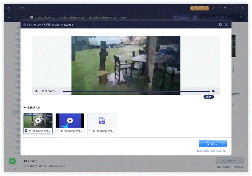Click the up-folder arrow icon
The image size is (252, 176).
(x=22, y=17)
